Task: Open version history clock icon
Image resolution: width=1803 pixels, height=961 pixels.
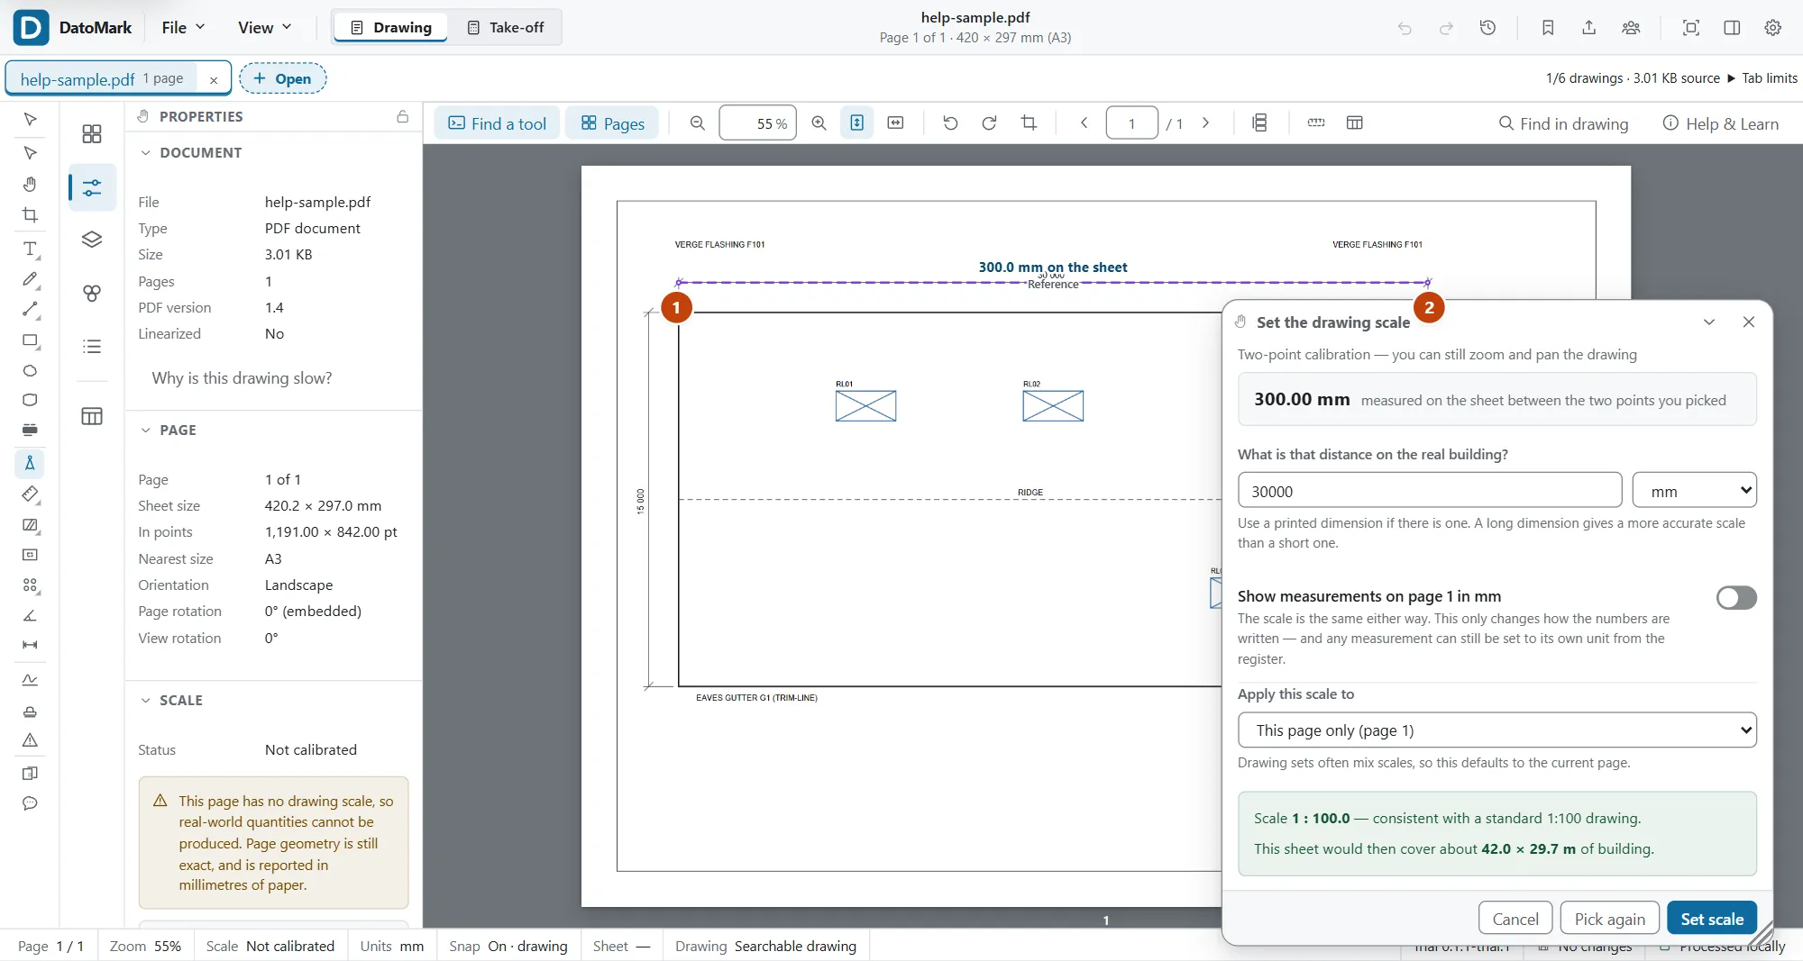Action: 1488,28
